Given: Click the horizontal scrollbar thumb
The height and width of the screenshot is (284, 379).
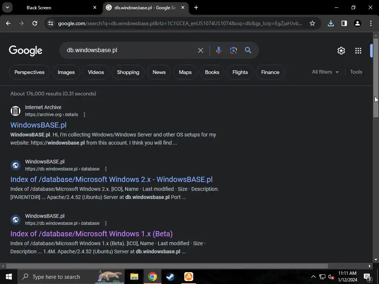Looking at the screenshot, I should click(x=167, y=266).
